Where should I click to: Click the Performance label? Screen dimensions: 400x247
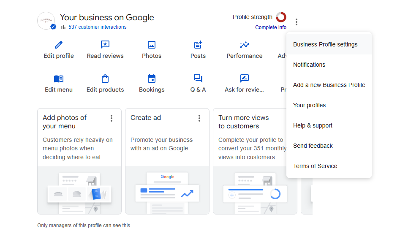(x=245, y=56)
